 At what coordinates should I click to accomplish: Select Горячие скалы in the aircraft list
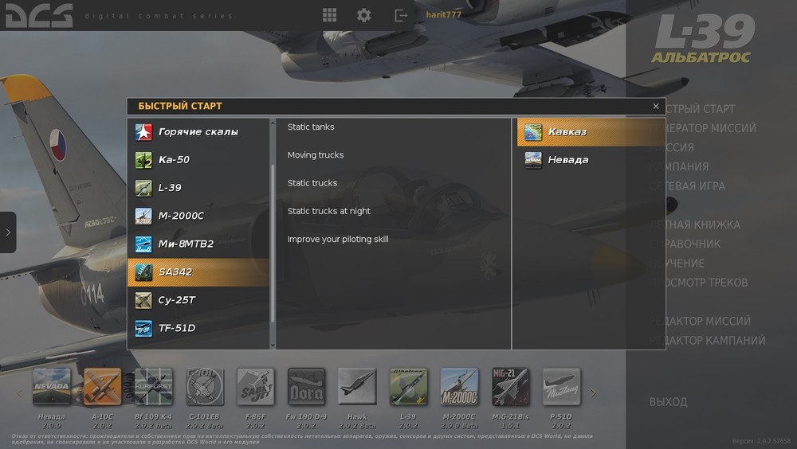198,132
